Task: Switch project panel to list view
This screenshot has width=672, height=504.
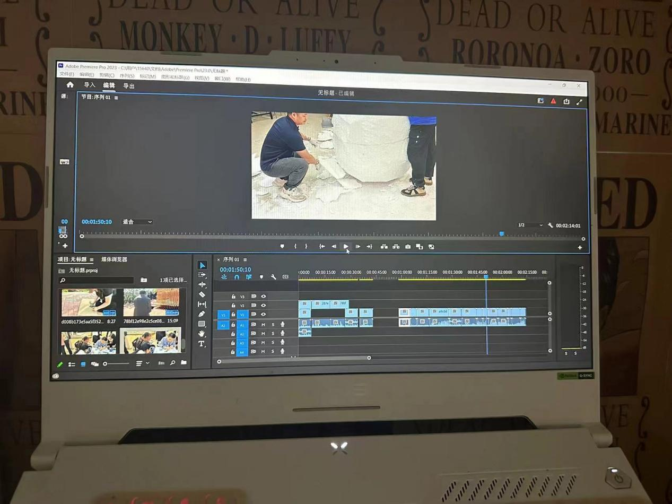Action: [x=72, y=364]
